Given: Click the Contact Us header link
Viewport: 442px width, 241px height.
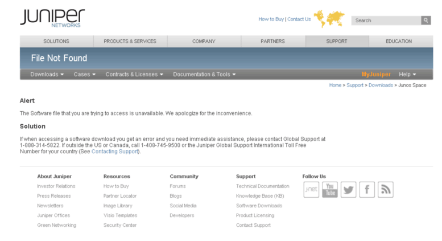Looking at the screenshot, I should (x=299, y=19).
